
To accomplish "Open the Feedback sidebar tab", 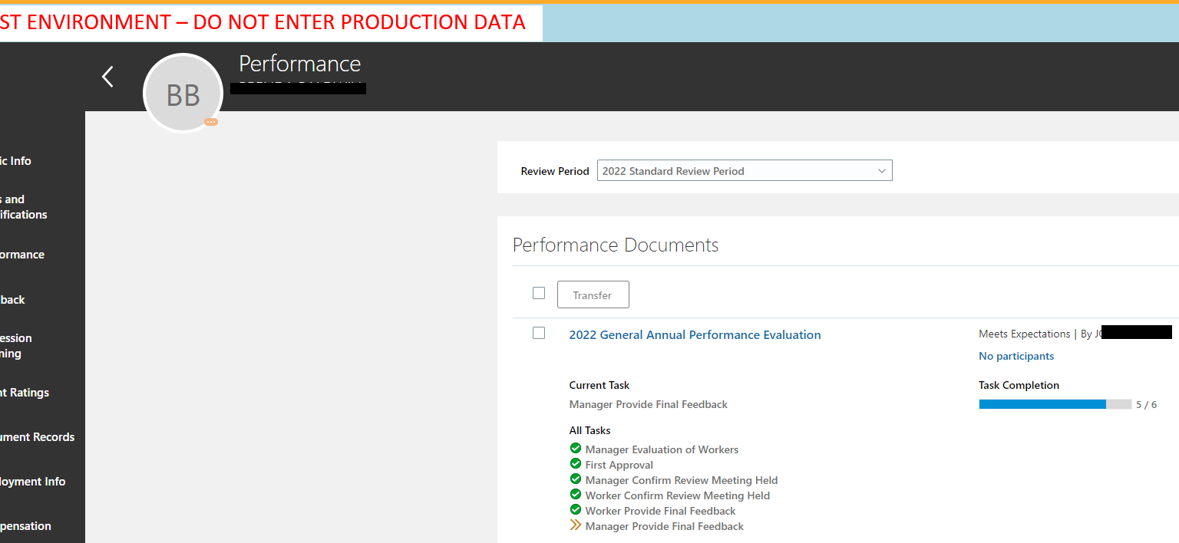I will (12, 300).
